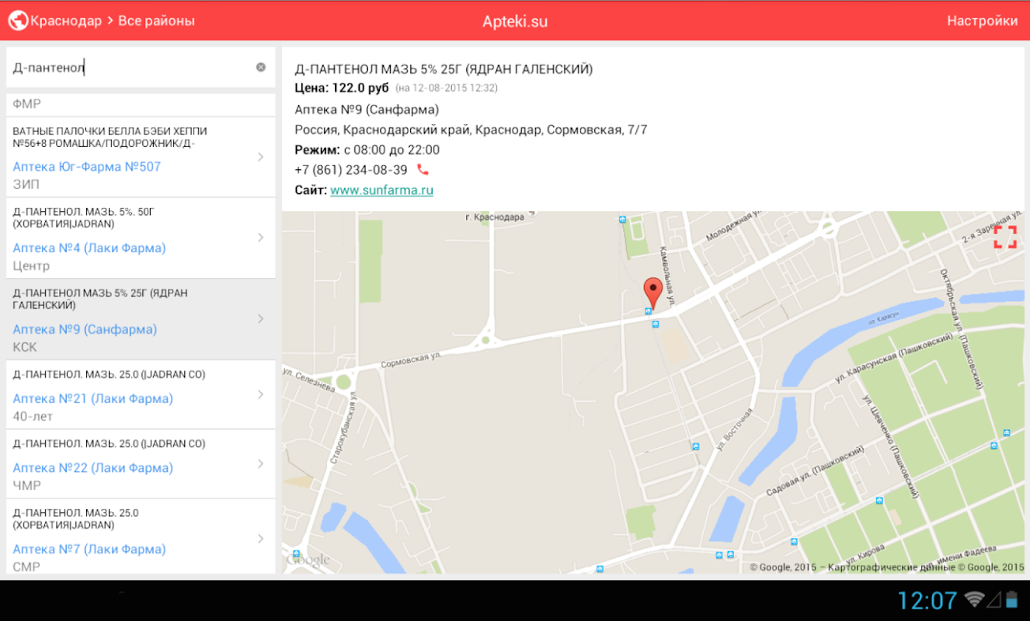
Task: Tap district label Центр
Action: pos(31,266)
